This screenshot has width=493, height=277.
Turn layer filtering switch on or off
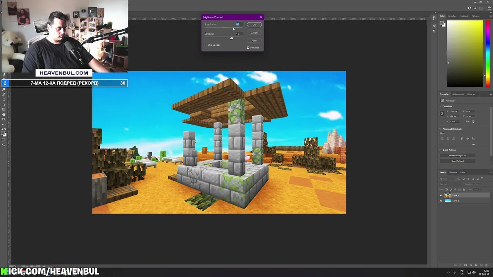pos(482,178)
